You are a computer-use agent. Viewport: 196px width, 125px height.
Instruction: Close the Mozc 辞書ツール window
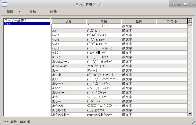pos(192,4)
